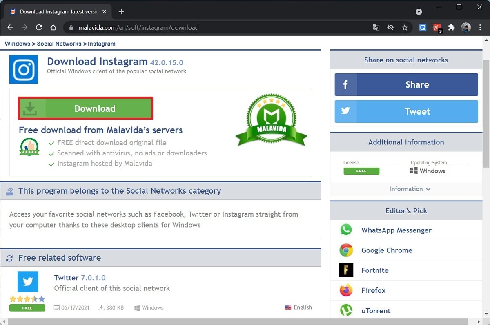Open the Twitter 7.0.1.0 link

click(80, 278)
